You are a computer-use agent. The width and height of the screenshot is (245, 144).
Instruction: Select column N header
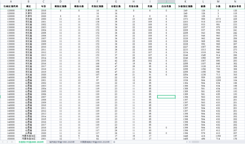(x=235, y=1)
